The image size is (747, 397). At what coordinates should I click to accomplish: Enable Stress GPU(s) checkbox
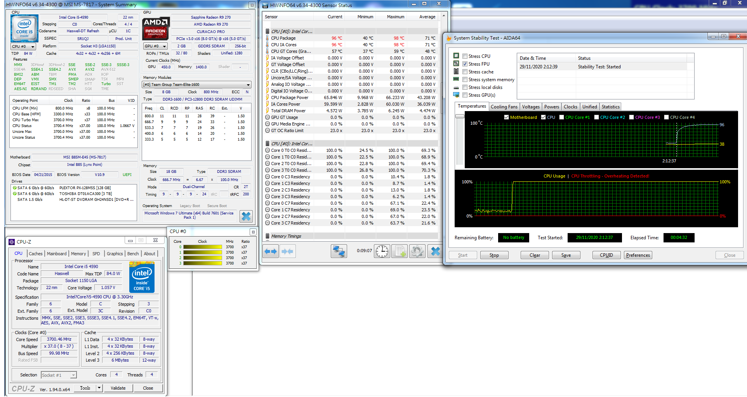(465, 95)
